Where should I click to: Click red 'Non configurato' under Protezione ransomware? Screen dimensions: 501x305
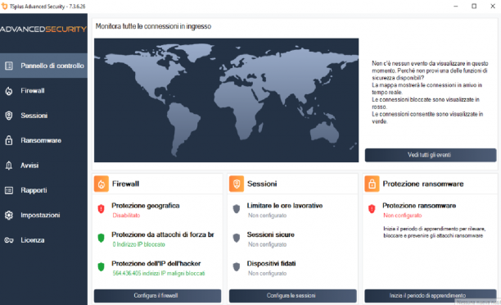click(x=402, y=216)
